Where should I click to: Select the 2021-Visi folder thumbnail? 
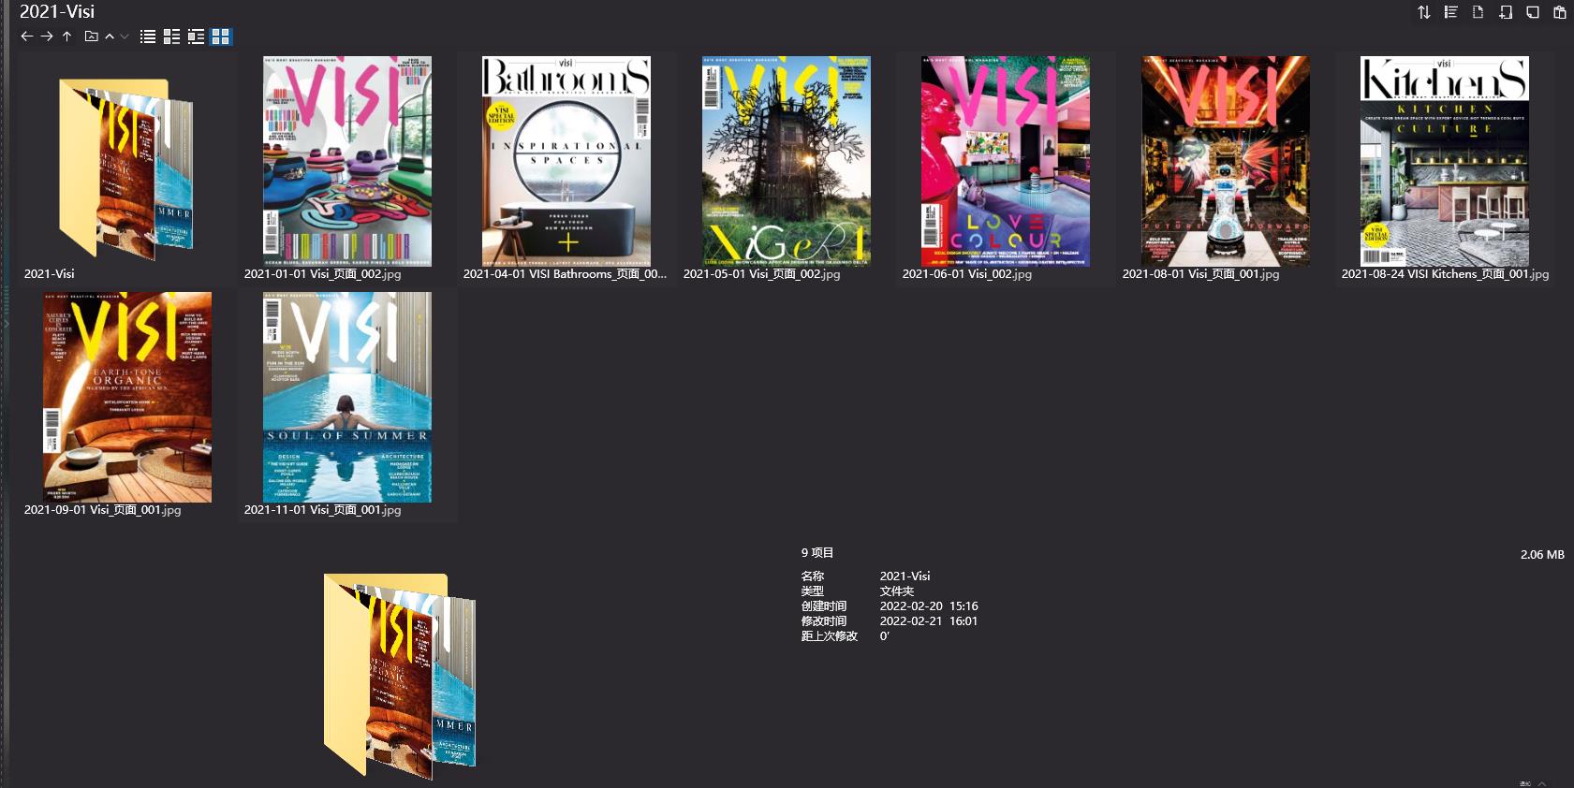point(126,168)
